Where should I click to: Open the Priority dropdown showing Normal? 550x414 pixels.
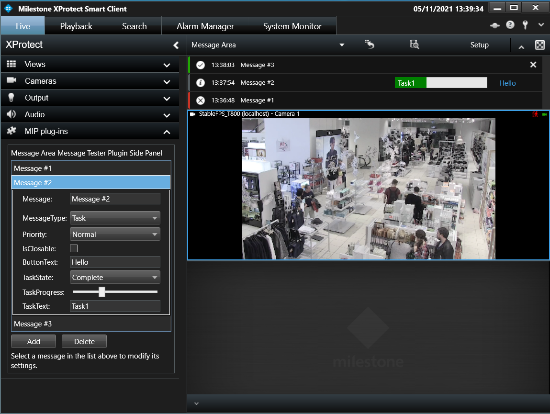point(115,234)
